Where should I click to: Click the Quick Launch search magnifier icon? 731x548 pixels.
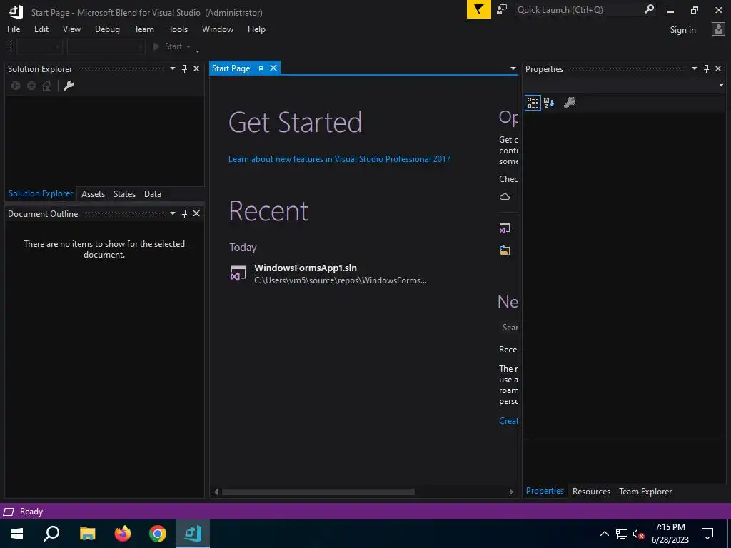pos(649,9)
